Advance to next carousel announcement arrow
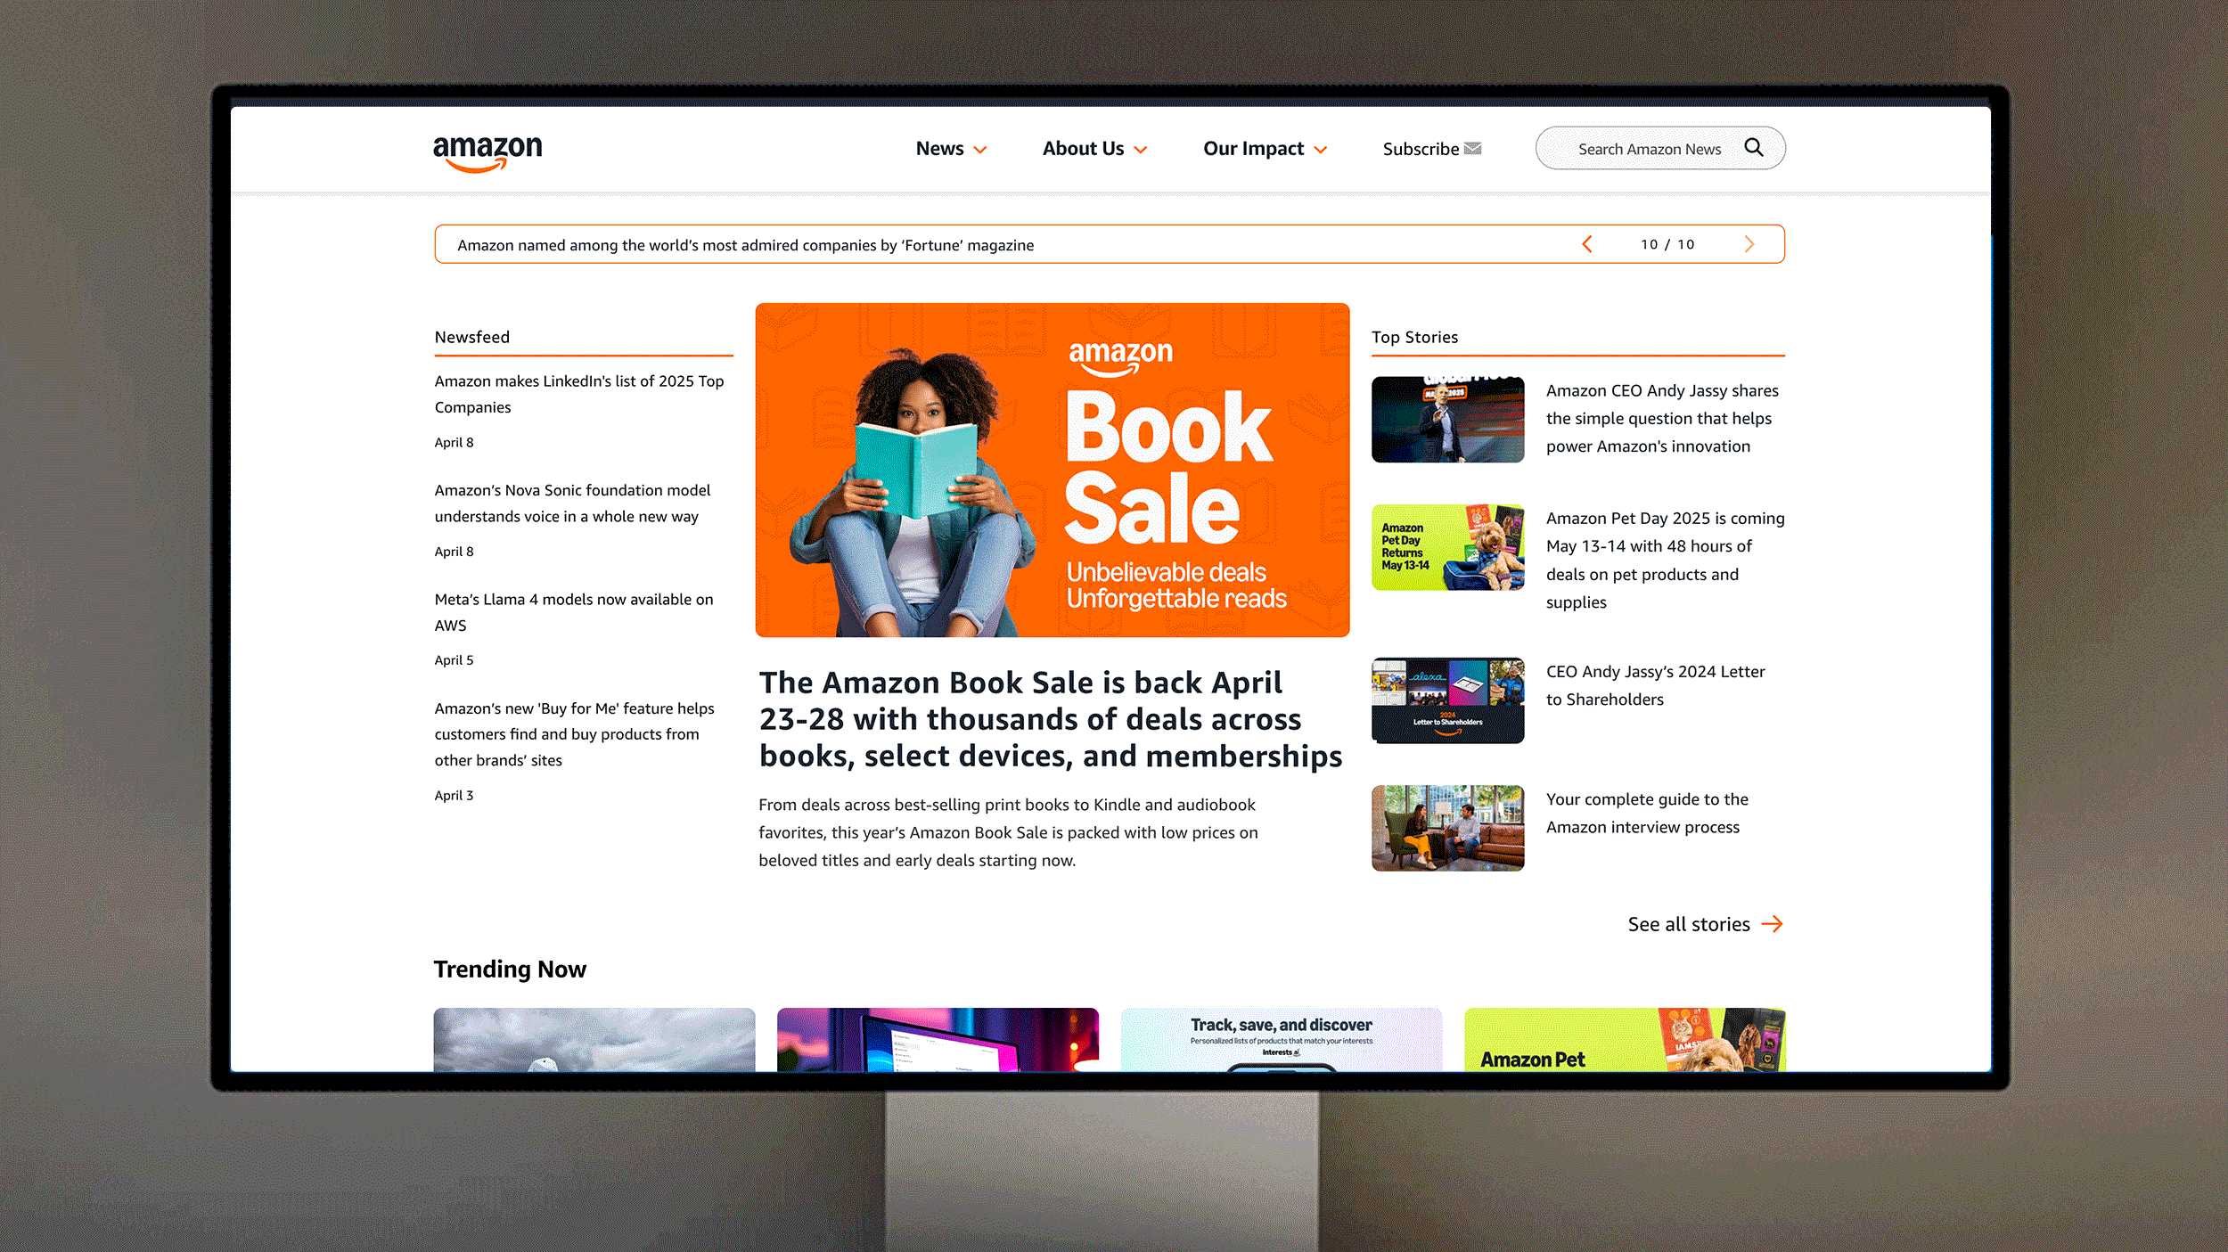2228x1252 pixels. coord(1749,243)
